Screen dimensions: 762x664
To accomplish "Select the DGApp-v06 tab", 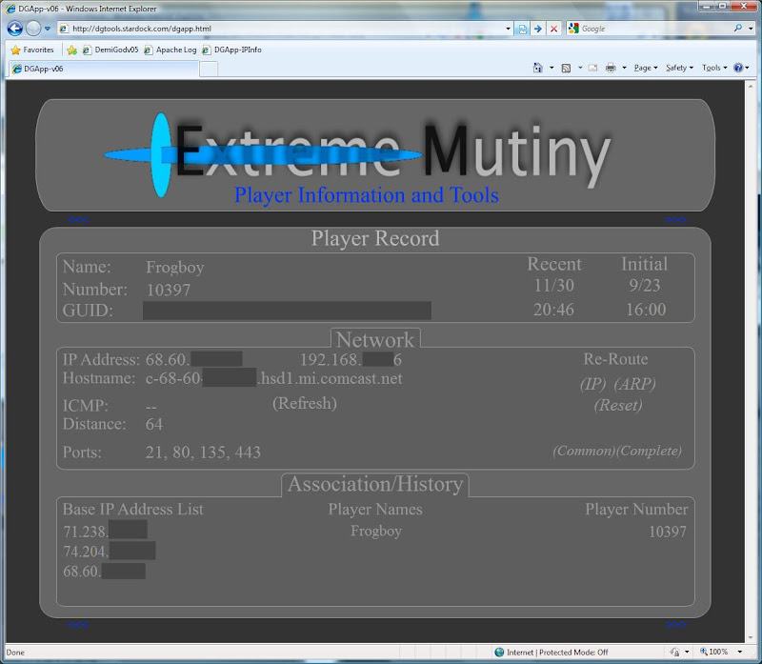I will (104, 69).
